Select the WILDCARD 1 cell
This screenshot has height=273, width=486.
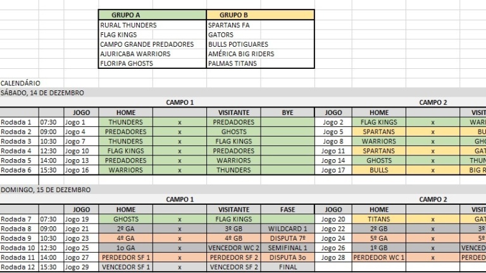click(288, 229)
